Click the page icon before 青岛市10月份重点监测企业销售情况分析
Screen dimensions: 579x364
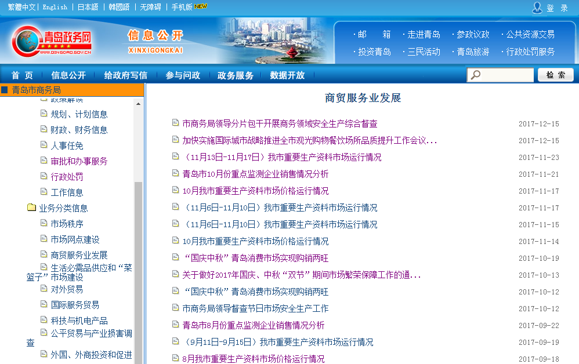pyautogui.click(x=176, y=173)
